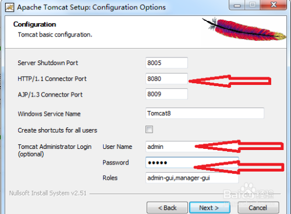Click the Configuration heading text
Viewport: 291px width, 214px height.
[34, 24]
